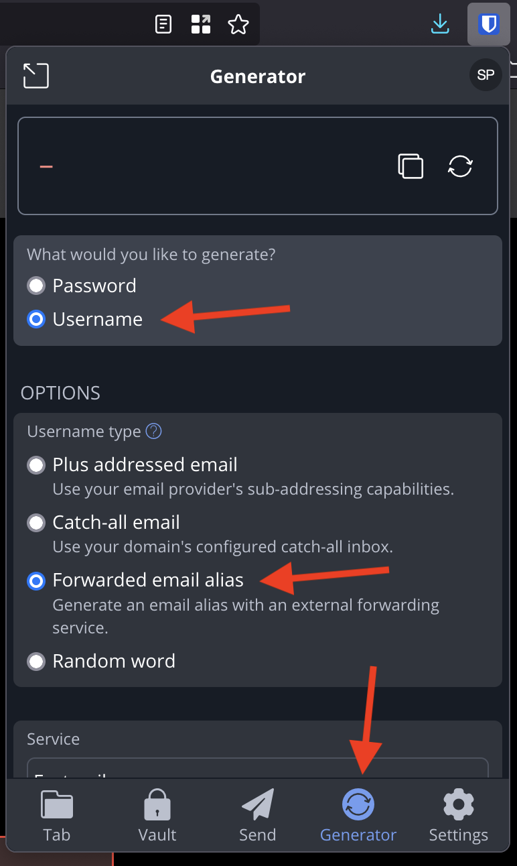
Task: Click the side panel grid icon
Action: [200, 24]
